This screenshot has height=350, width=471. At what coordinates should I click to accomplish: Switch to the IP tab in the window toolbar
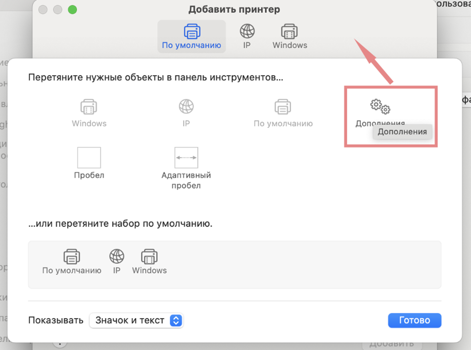(x=247, y=36)
